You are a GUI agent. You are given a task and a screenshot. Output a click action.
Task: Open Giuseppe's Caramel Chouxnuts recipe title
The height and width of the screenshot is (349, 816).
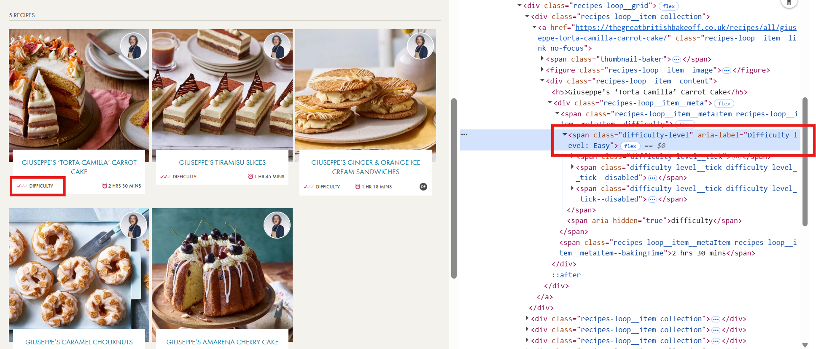pyautogui.click(x=79, y=342)
